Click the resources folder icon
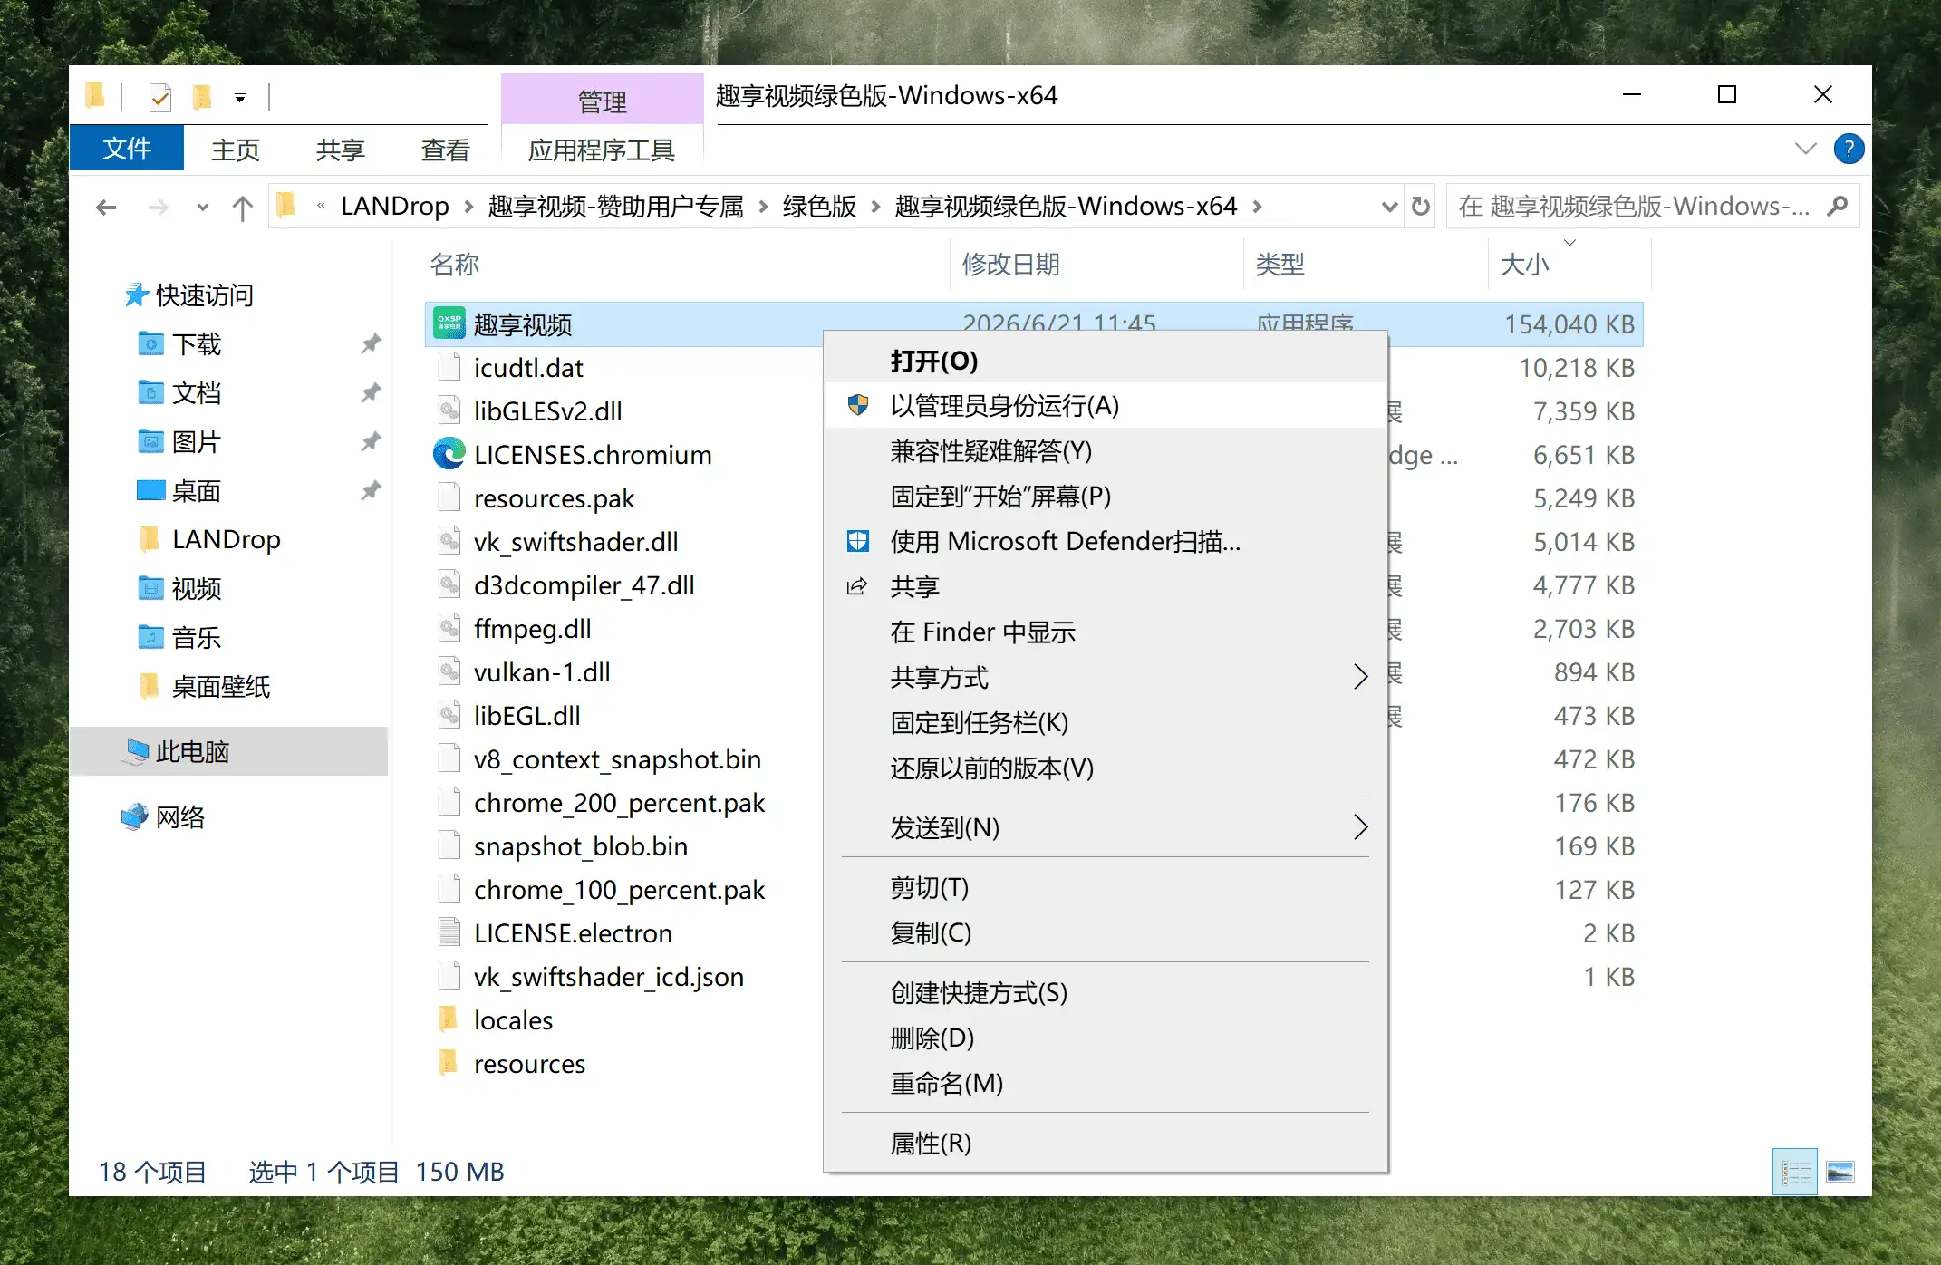 tap(449, 1063)
